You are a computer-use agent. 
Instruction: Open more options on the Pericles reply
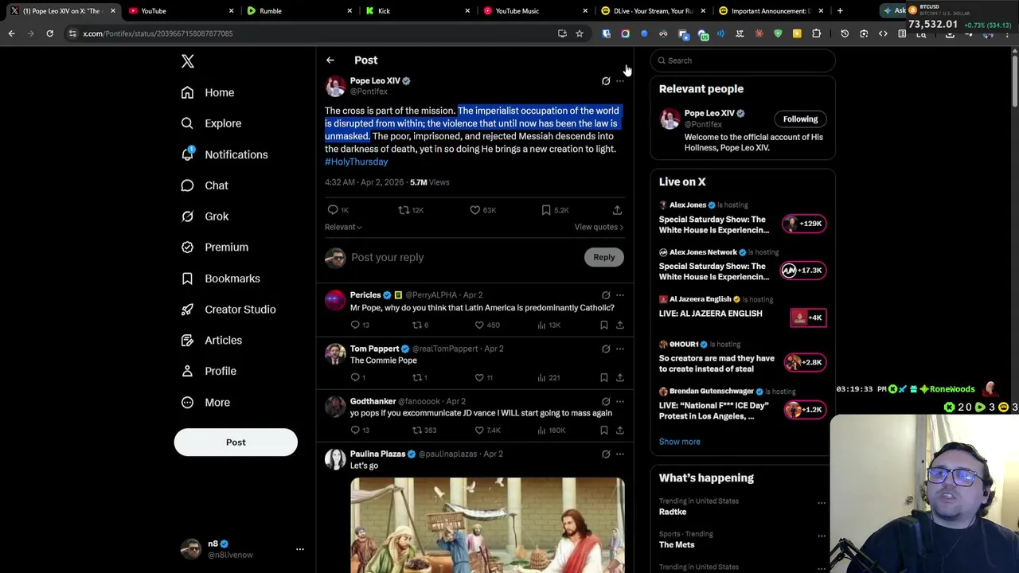tap(620, 295)
